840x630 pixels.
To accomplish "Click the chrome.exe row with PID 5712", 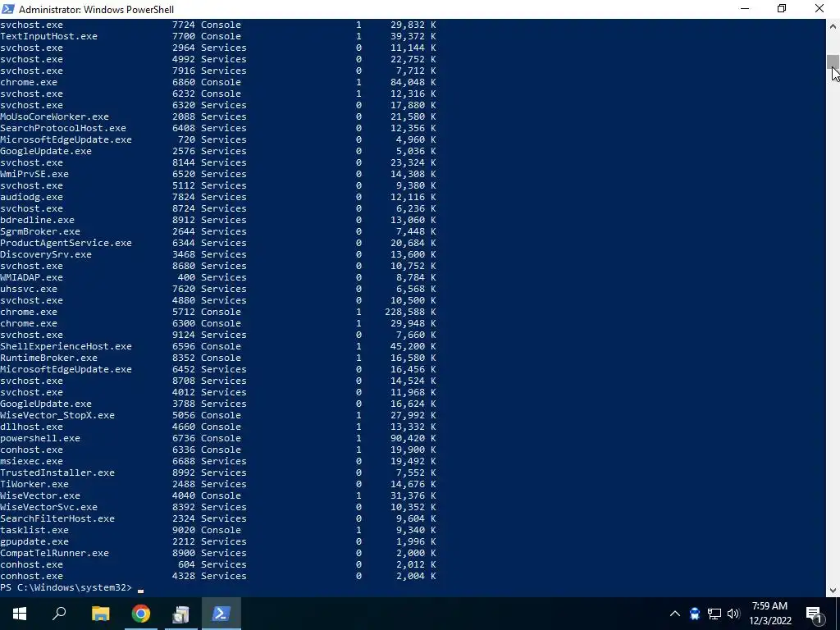I will (x=218, y=312).
